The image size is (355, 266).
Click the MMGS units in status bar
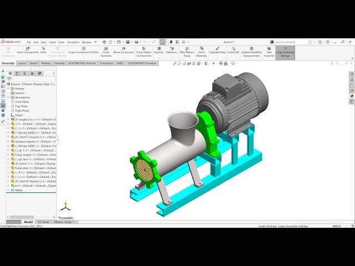pos(337,226)
